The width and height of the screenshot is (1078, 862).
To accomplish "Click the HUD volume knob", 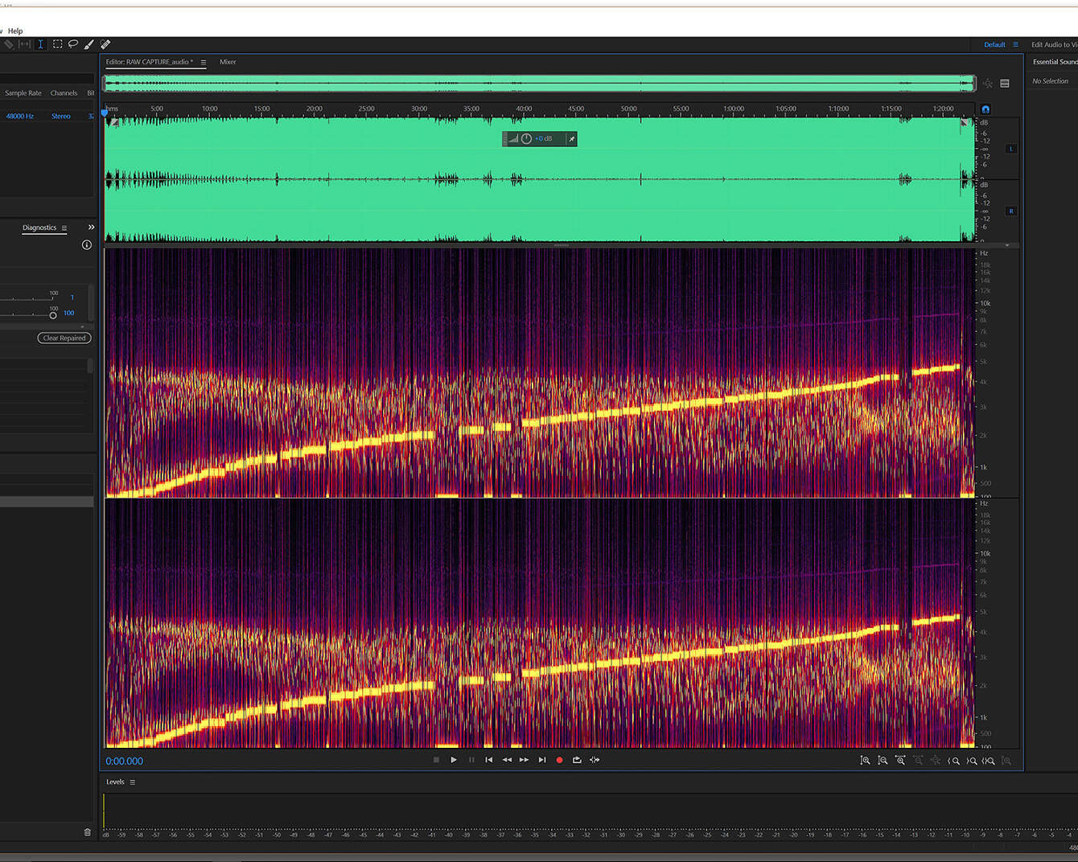I will 526,139.
